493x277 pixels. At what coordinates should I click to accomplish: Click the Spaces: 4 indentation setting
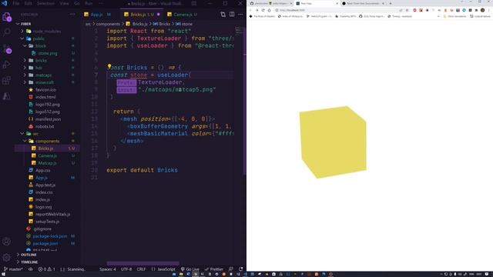[108, 269]
